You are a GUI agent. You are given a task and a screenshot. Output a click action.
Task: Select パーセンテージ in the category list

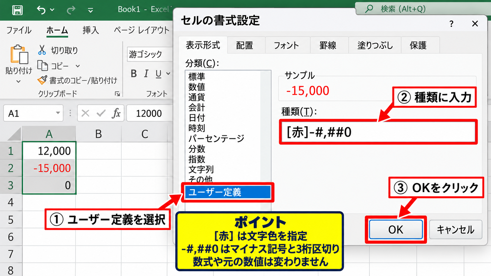point(216,138)
